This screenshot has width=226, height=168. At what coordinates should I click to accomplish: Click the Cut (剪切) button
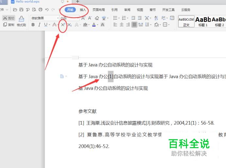click(x=8, y=18)
